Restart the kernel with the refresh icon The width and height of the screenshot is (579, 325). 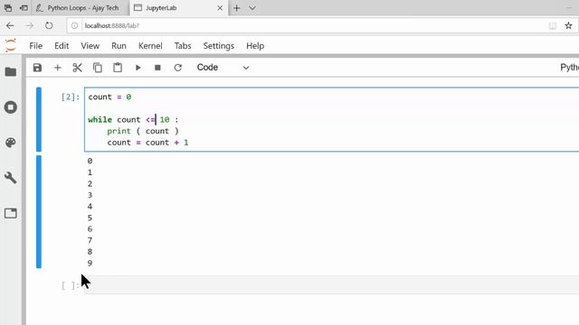click(177, 68)
